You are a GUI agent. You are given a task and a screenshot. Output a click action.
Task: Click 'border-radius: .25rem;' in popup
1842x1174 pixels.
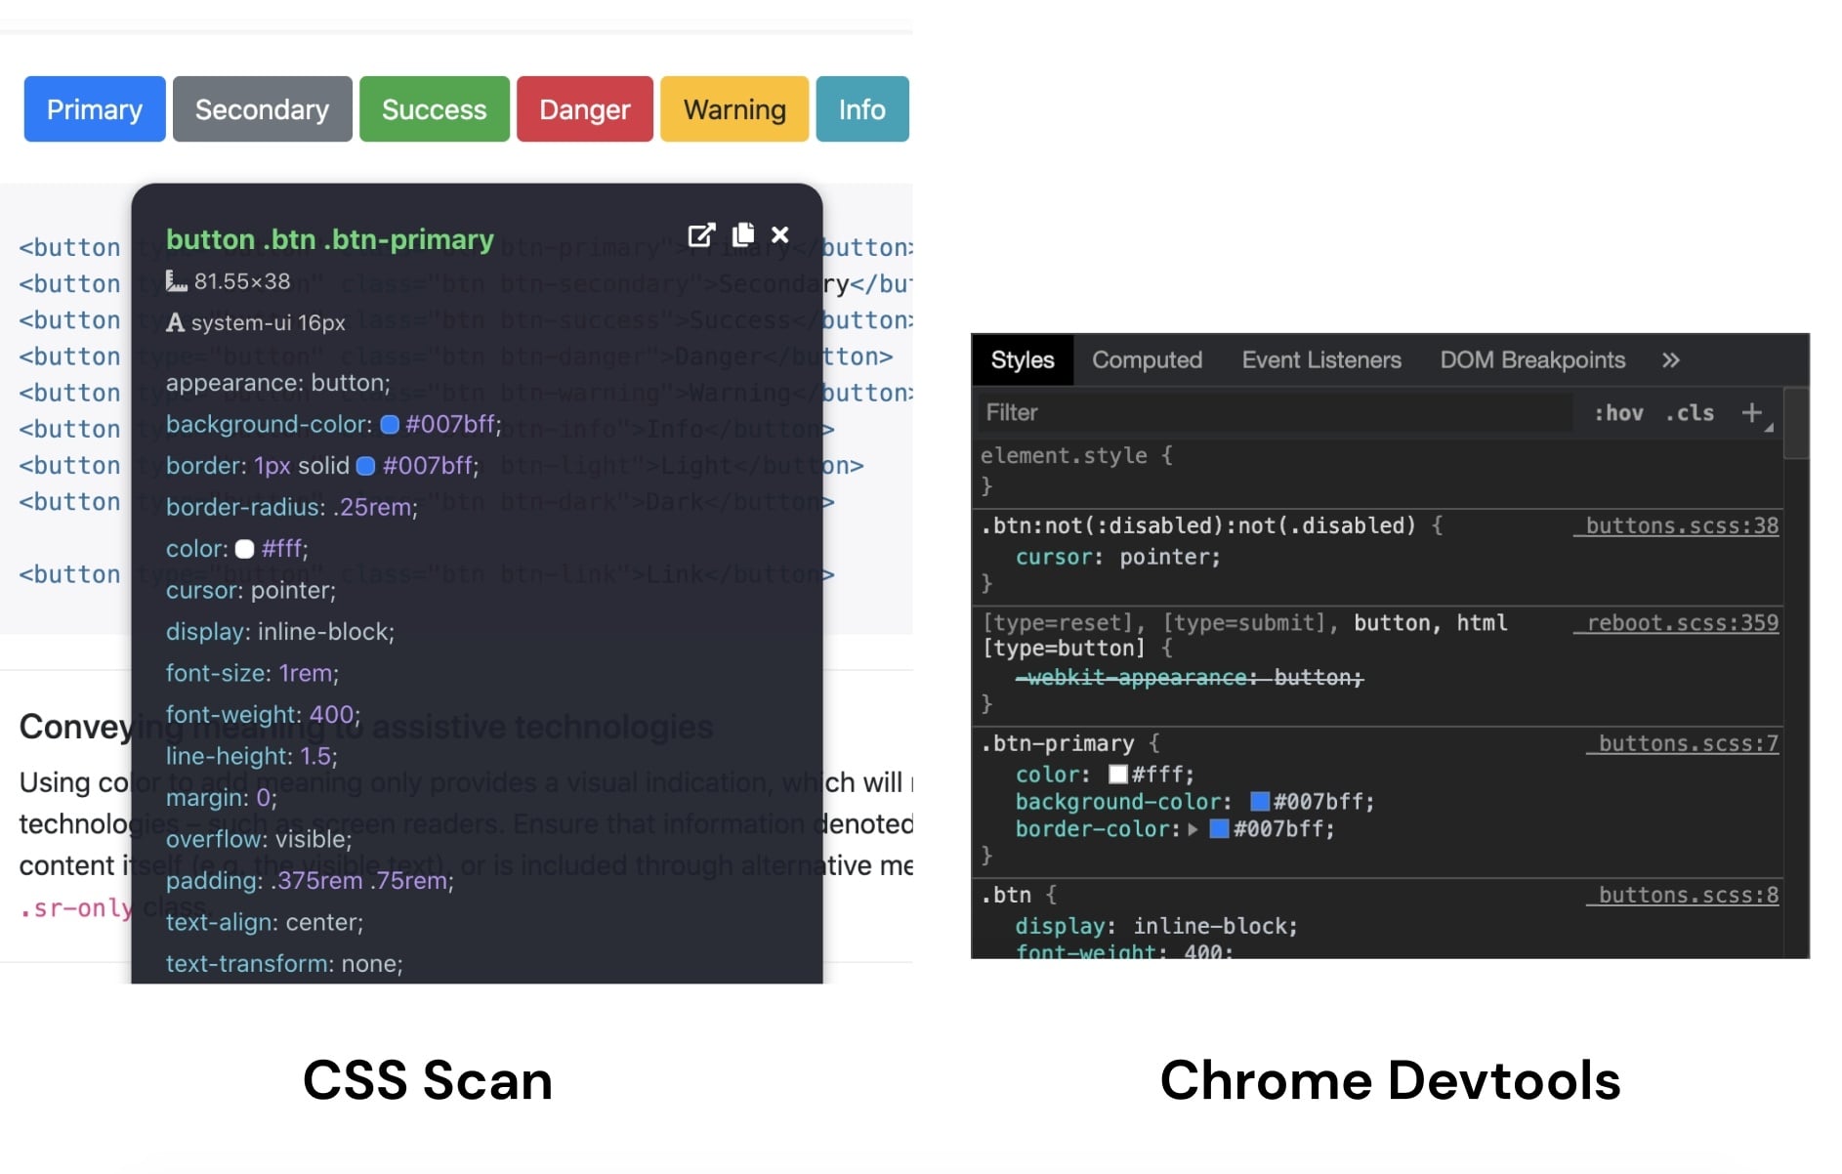[292, 508]
